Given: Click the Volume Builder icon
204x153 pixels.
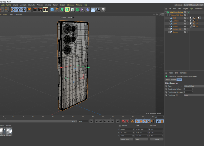Looking at the screenshot, I should (x=72, y=10).
